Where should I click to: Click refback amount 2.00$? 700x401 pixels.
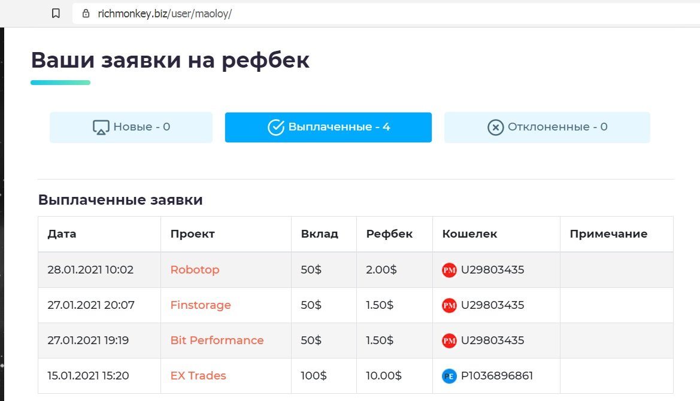point(381,269)
